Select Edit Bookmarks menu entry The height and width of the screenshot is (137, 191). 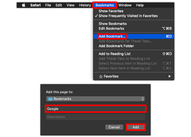click(134, 29)
